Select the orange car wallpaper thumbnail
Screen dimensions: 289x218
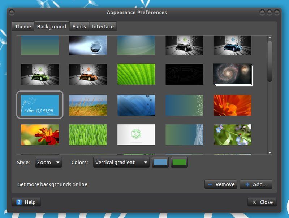pos(88,75)
